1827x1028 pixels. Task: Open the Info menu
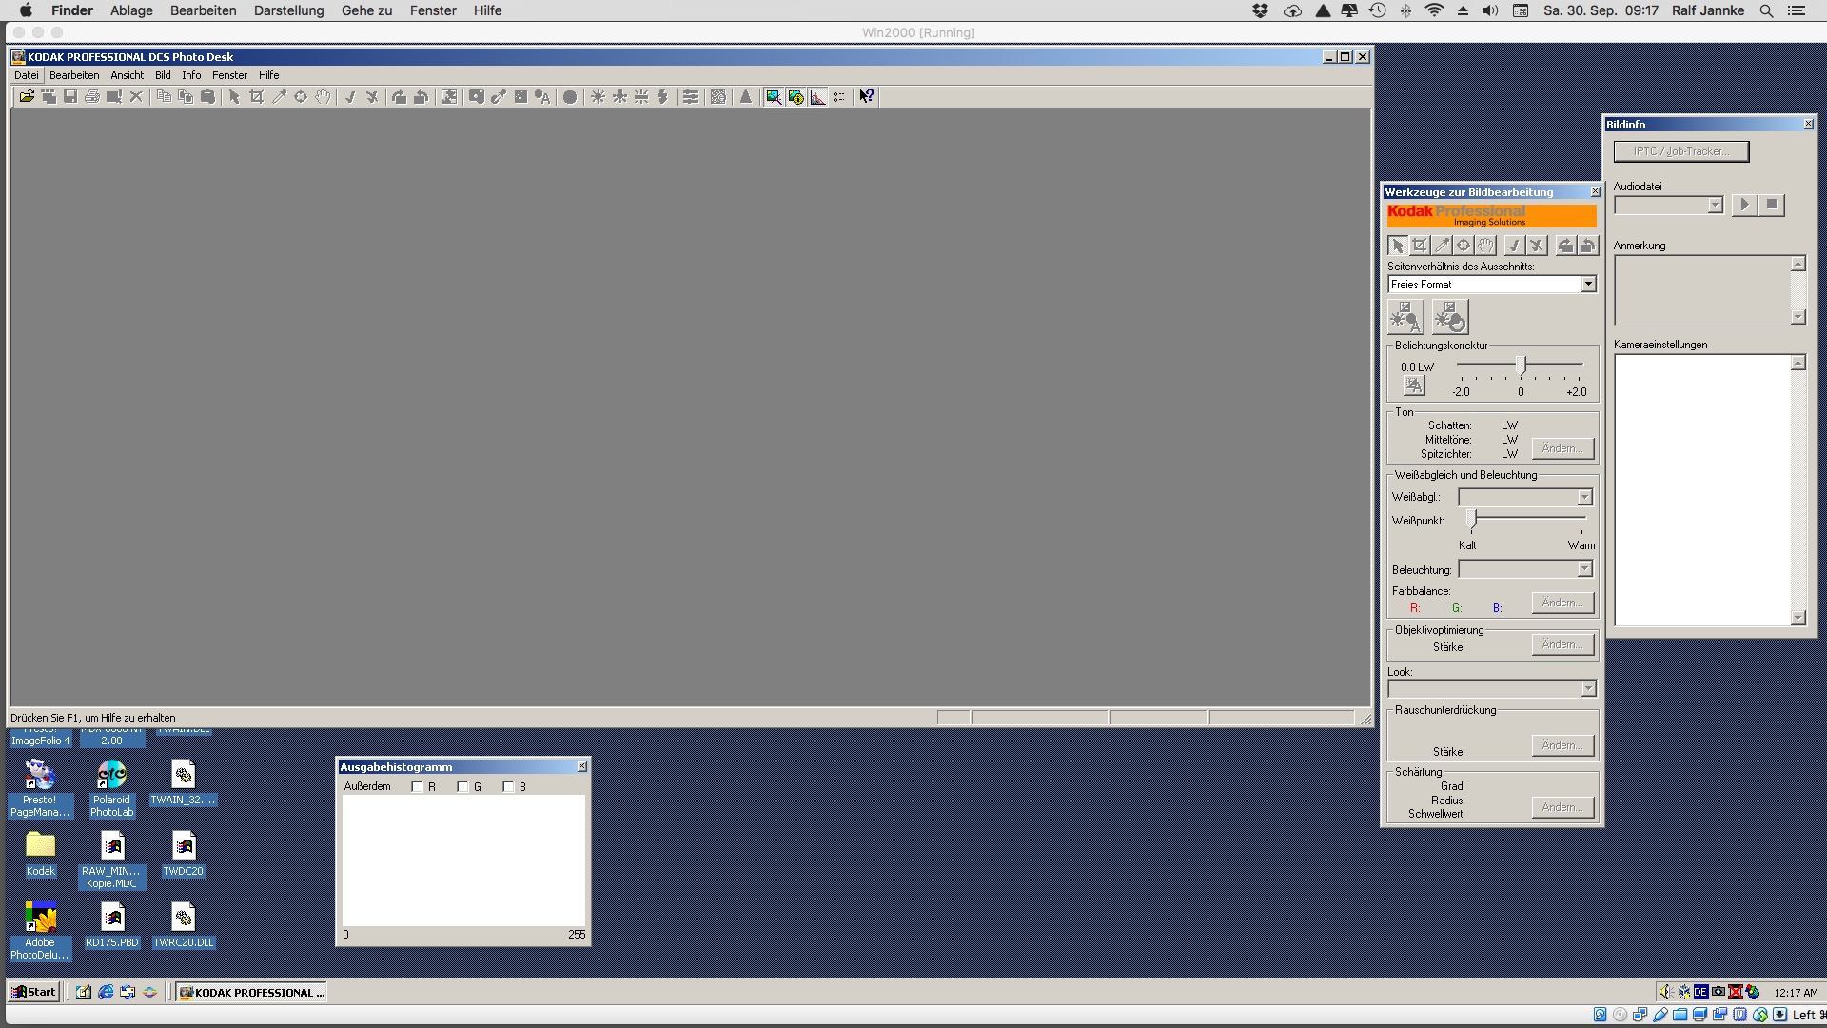(x=191, y=75)
